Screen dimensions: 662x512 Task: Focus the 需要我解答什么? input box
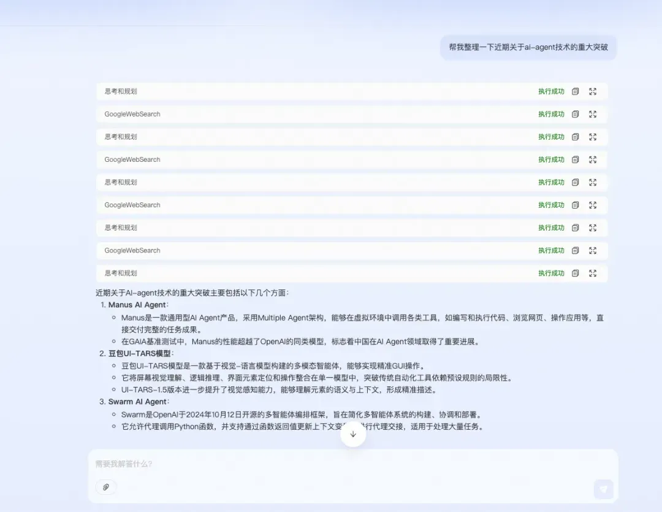[353, 464]
